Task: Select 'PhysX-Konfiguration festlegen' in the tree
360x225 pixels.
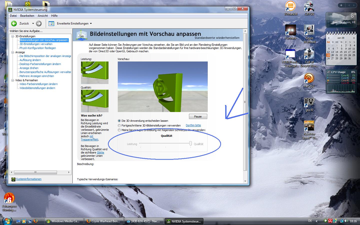Action: (x=38, y=48)
